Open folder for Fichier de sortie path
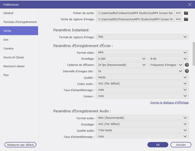This screenshot has width=195, height=151. click(186, 13)
